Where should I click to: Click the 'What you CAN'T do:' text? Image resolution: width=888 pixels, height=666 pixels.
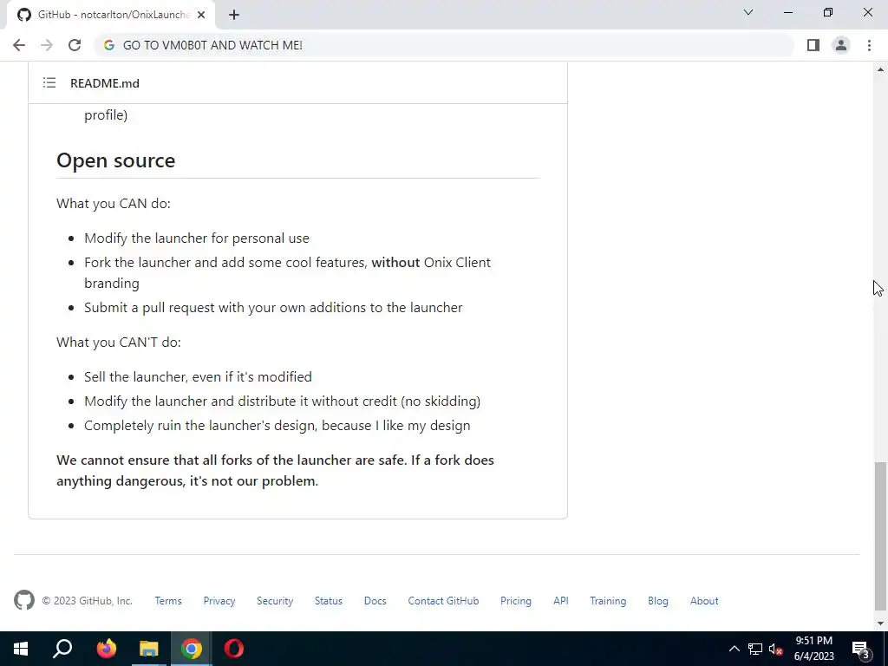(118, 342)
